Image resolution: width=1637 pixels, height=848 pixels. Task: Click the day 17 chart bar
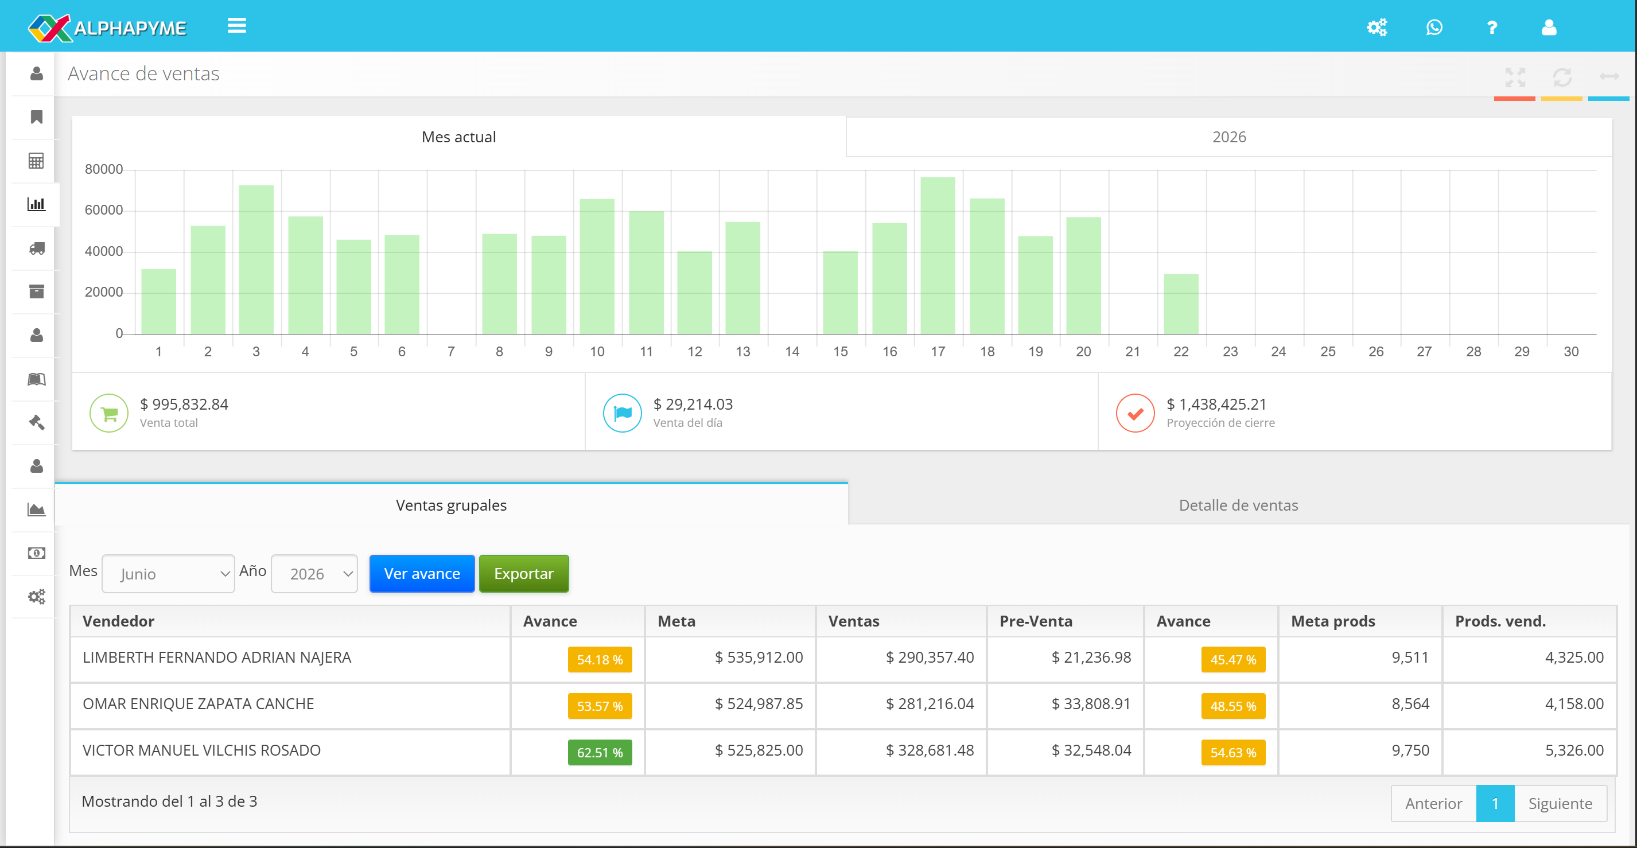click(x=938, y=255)
